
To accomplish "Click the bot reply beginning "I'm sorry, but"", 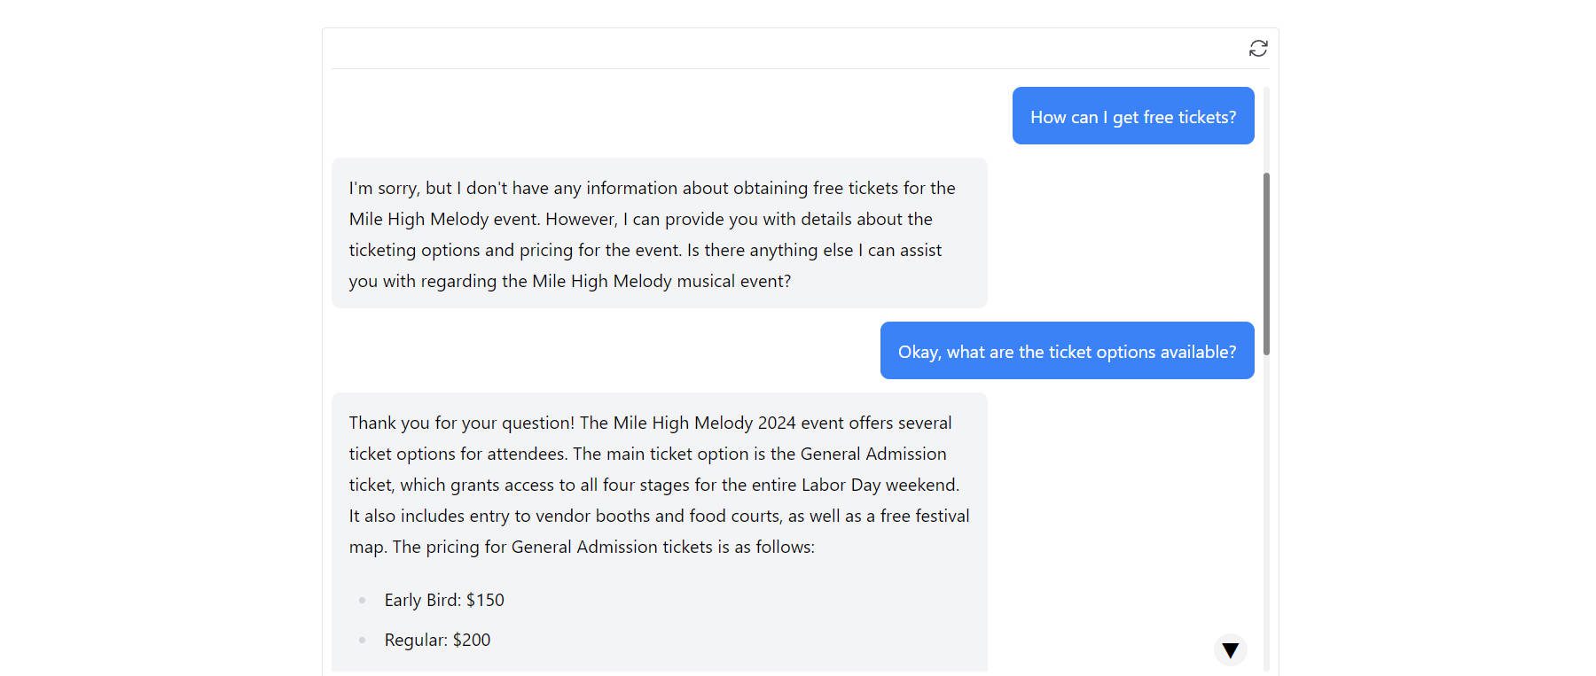I will click(658, 234).
